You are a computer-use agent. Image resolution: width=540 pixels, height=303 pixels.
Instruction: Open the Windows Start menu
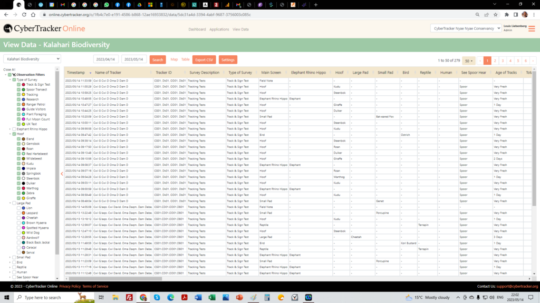pos(6,298)
